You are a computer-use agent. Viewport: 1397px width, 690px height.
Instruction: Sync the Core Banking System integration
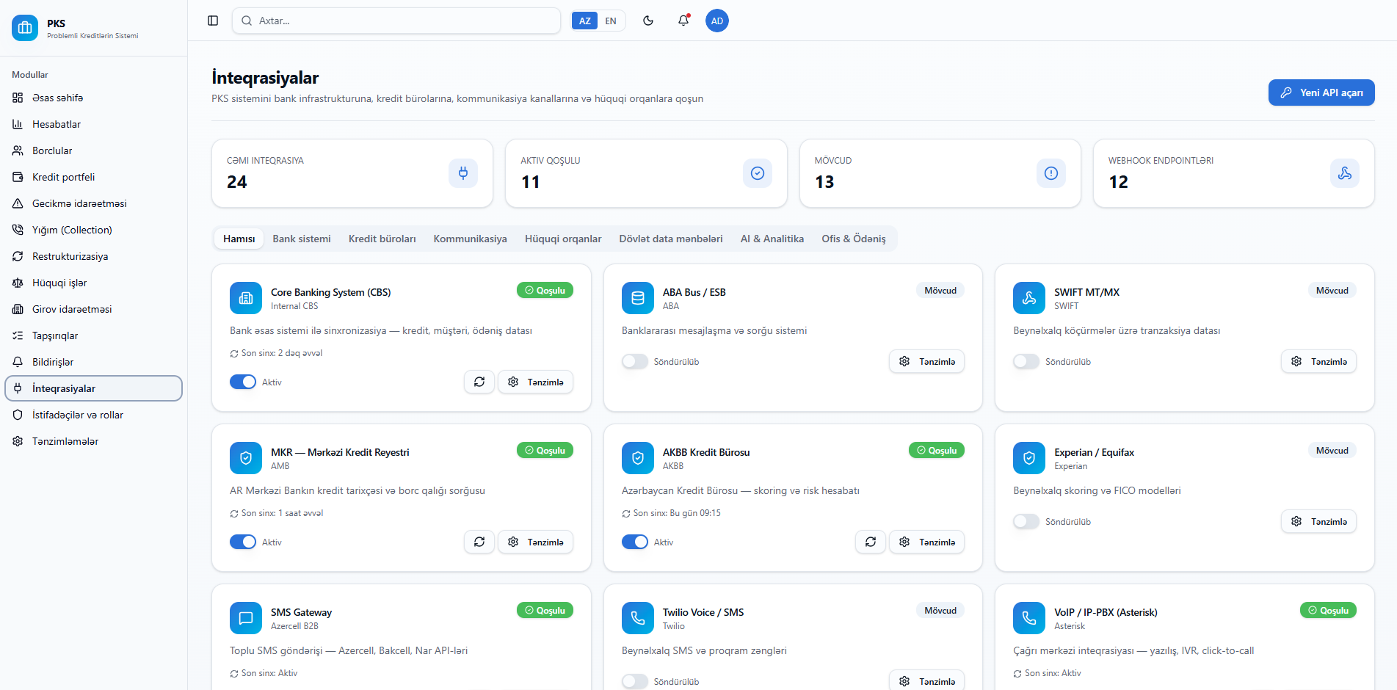click(479, 382)
